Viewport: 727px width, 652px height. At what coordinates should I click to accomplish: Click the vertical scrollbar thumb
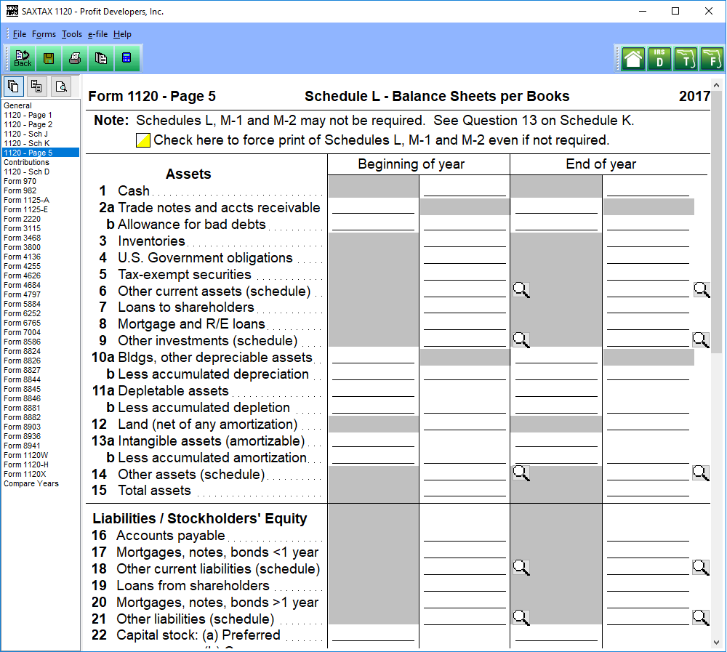click(x=716, y=222)
